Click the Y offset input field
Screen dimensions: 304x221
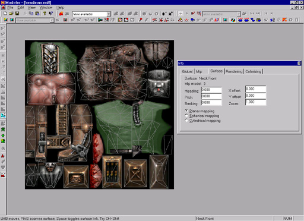(255, 96)
